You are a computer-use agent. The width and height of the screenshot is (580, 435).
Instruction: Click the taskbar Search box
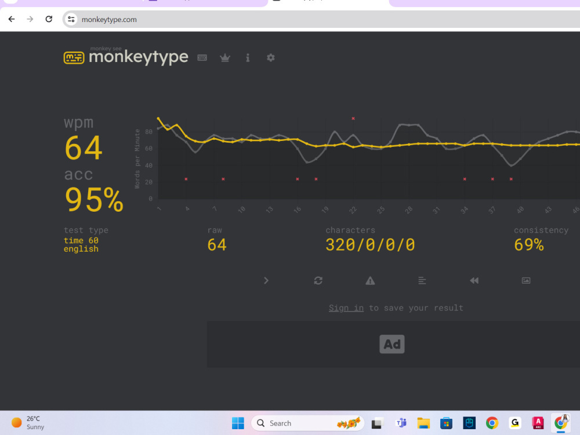pos(308,423)
